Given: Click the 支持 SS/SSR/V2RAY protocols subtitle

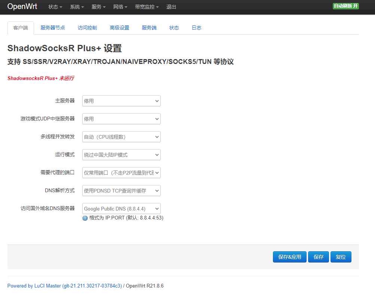Looking at the screenshot, I should pyautogui.click(x=120, y=62).
